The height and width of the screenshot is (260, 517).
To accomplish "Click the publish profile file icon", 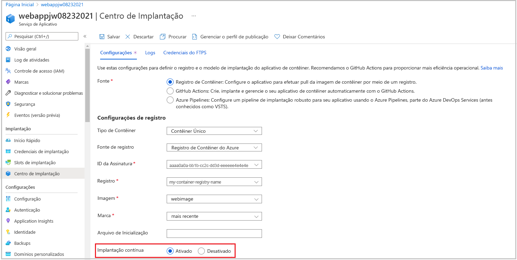I will coord(194,37).
